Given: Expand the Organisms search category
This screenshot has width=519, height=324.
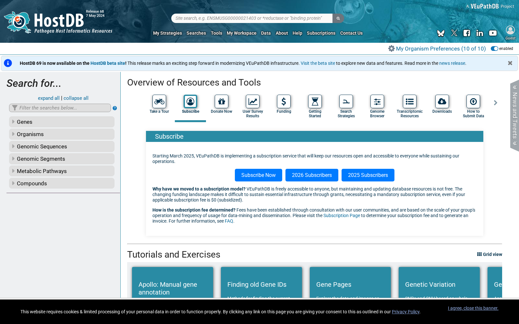Looking at the screenshot, I should [62, 134].
